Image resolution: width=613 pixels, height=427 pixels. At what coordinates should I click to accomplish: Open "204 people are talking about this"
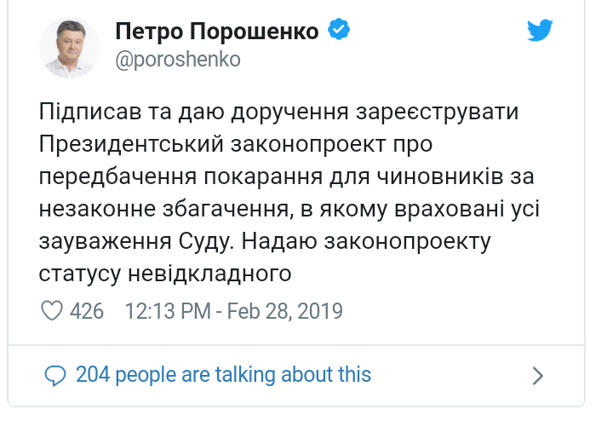pyautogui.click(x=223, y=375)
